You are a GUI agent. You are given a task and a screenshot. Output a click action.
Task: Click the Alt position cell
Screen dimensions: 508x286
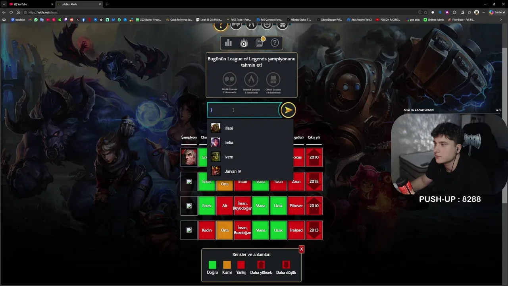(x=225, y=206)
